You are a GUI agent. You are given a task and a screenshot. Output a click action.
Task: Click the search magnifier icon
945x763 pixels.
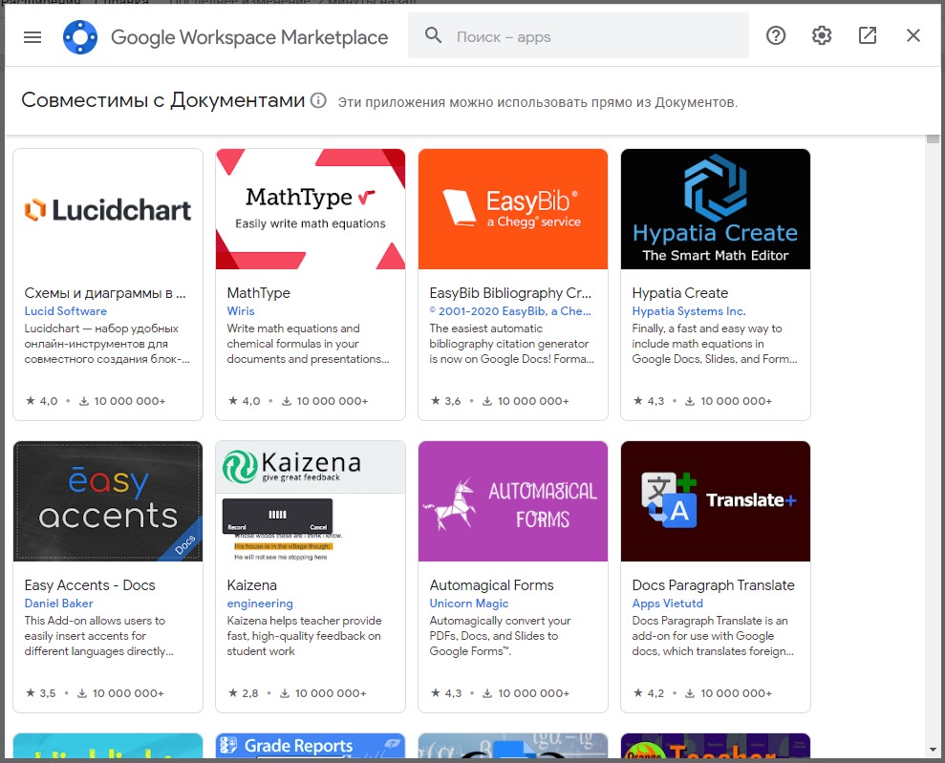coord(433,35)
